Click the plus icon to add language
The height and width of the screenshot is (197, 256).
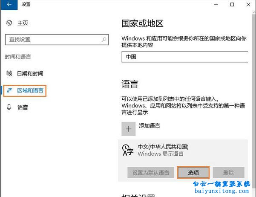click(129, 129)
